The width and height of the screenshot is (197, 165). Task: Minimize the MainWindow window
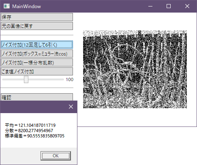tap(150, 6)
